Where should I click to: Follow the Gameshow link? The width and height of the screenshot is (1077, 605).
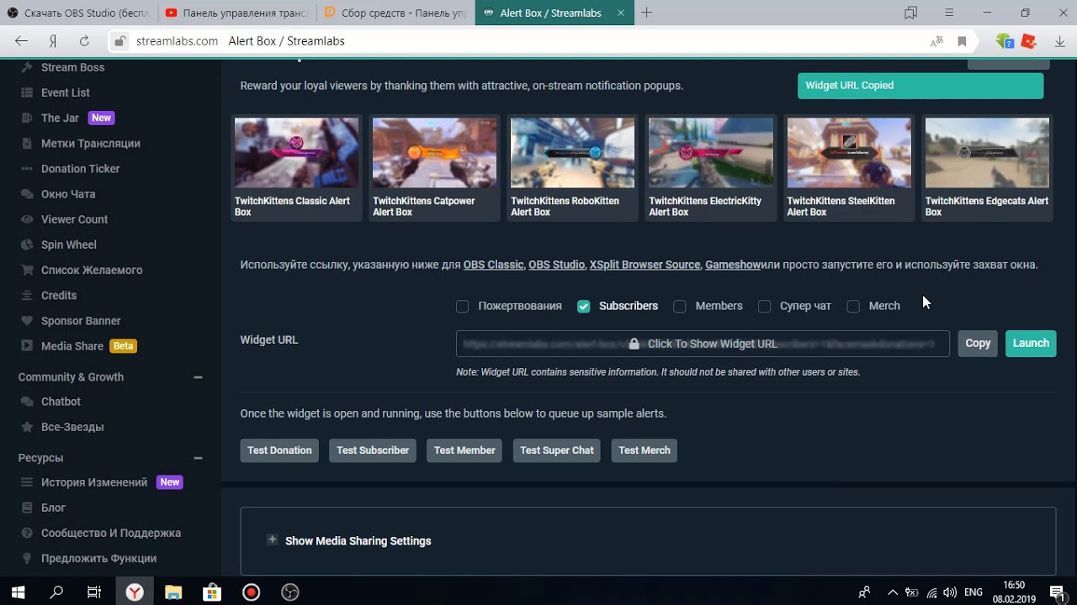(733, 265)
